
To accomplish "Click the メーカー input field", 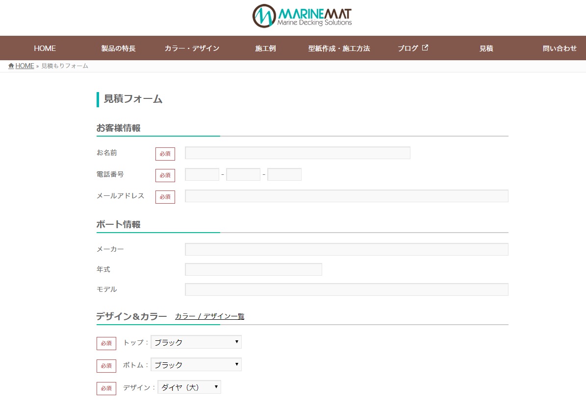I will pos(346,250).
